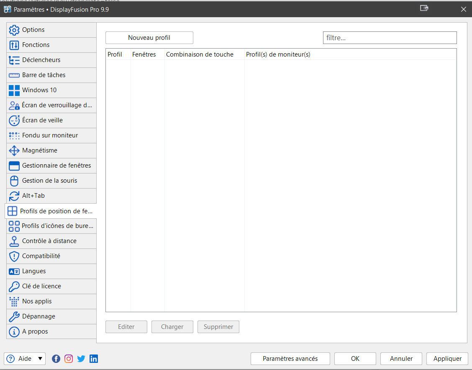Click the Fondu sur moniteur dots icon
This screenshot has width=472, height=370.
[x=14, y=135]
